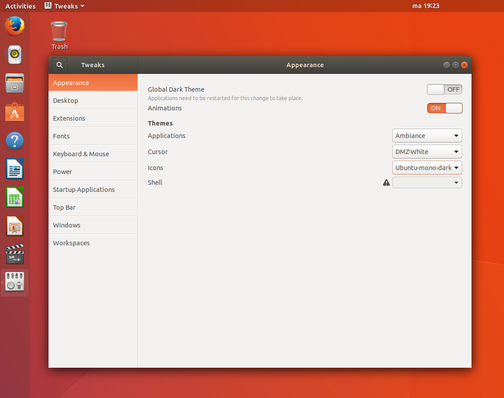The height and width of the screenshot is (398, 504).
Task: Open the clock showing ma 19:23
Action: pyautogui.click(x=426, y=6)
